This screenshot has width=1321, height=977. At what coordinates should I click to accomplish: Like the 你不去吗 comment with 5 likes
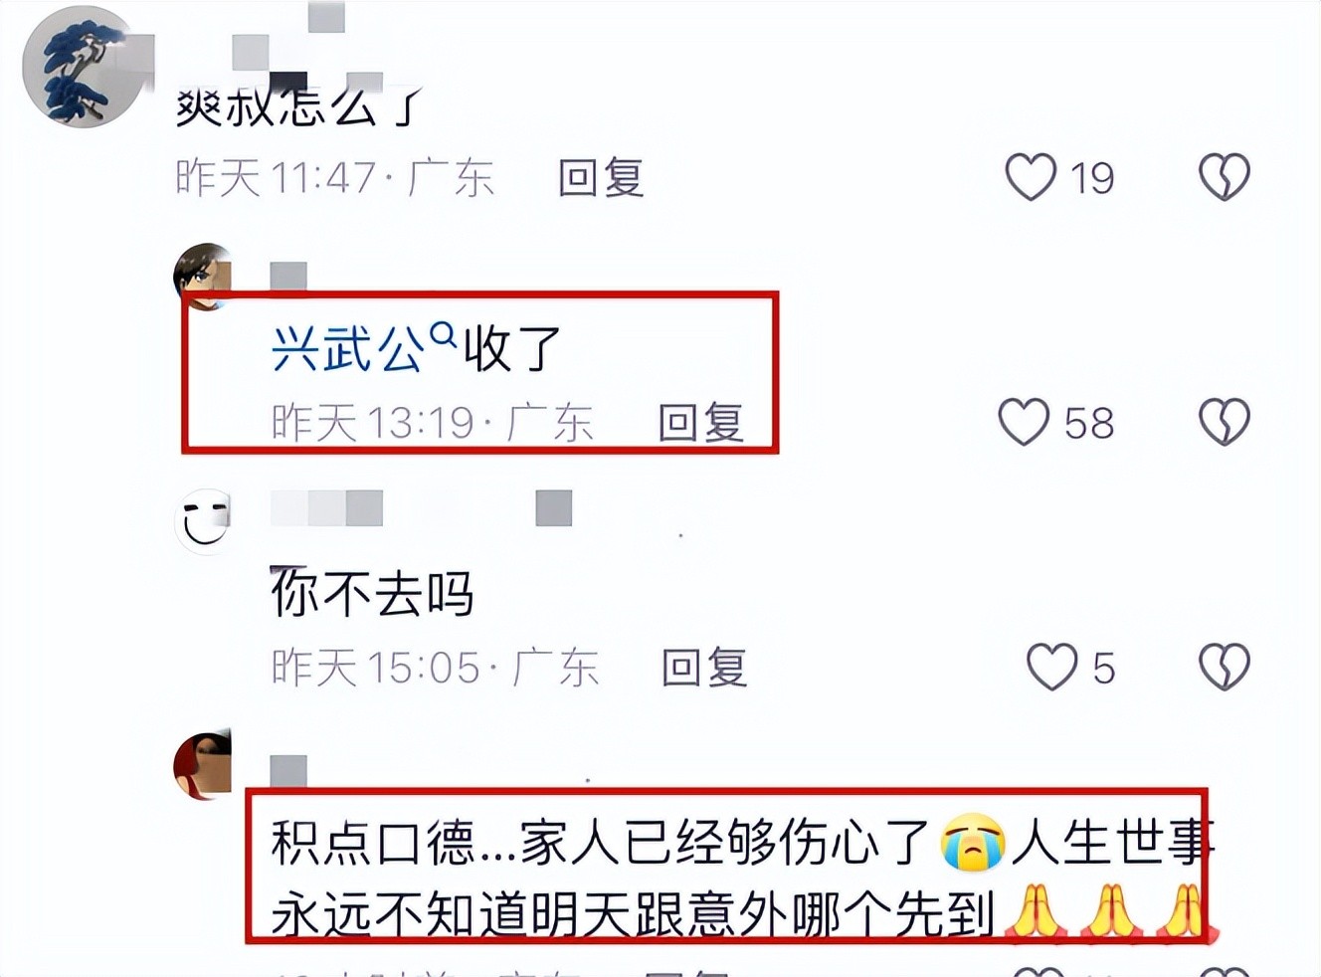pos(1051,667)
